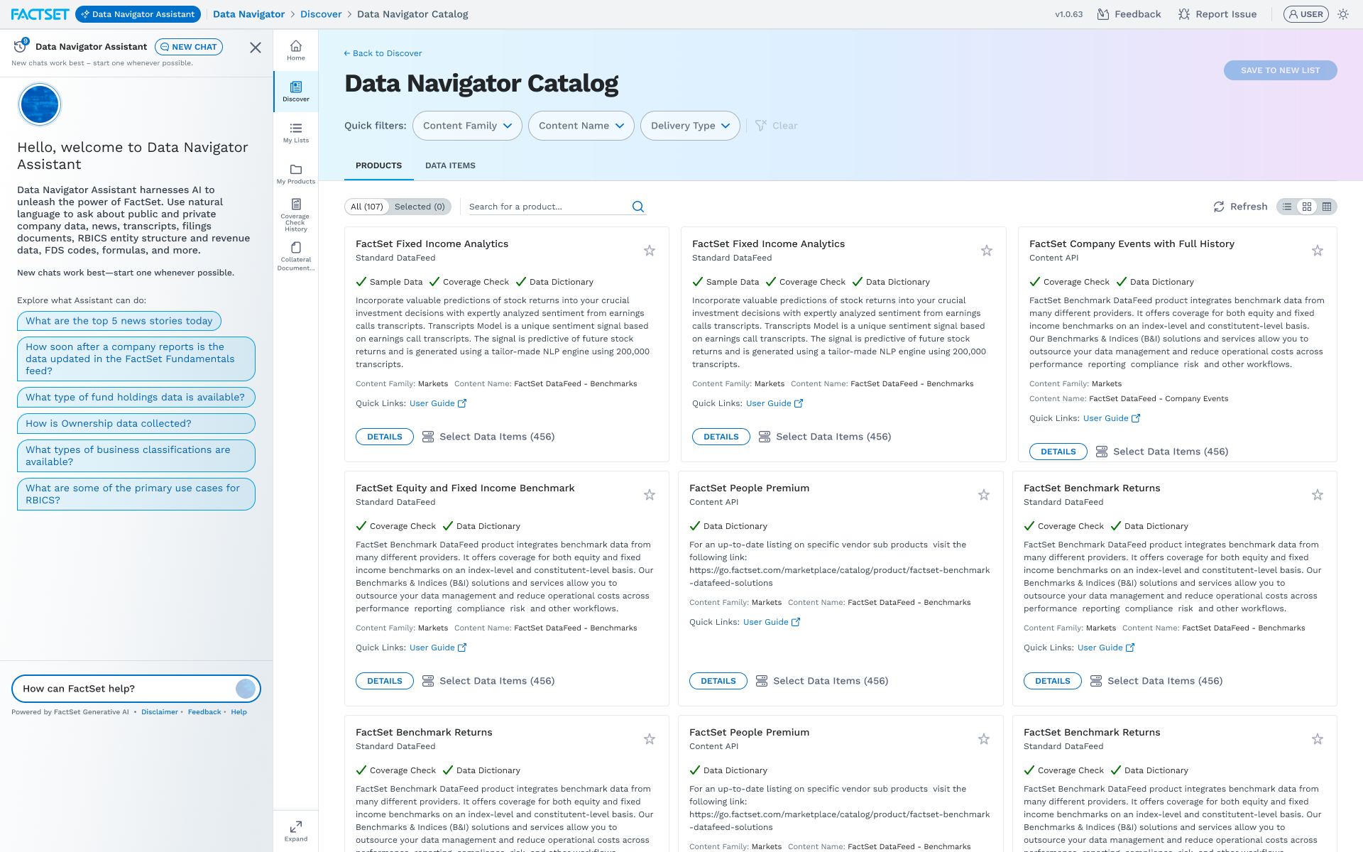The height and width of the screenshot is (852, 1363).
Task: Show All (107) products
Action: click(x=367, y=207)
